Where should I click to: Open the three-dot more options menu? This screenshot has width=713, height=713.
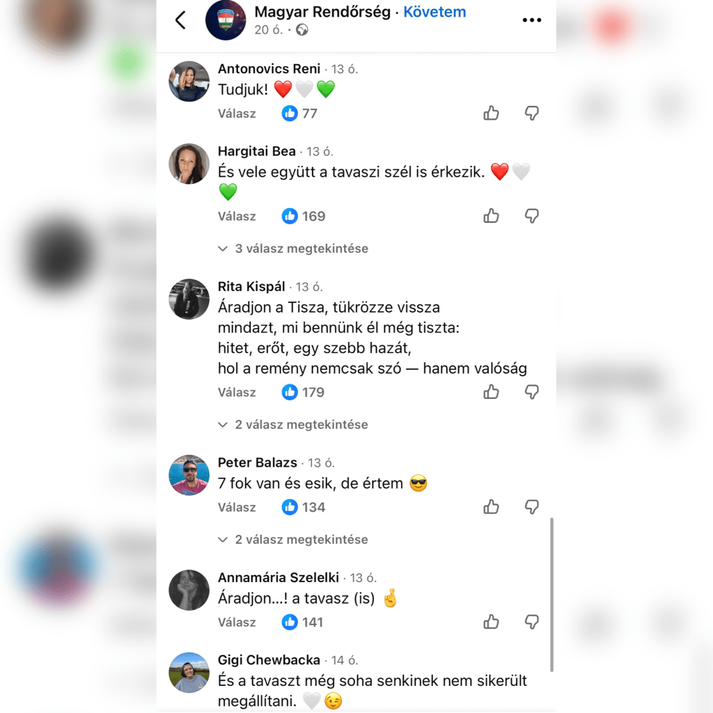tap(531, 20)
